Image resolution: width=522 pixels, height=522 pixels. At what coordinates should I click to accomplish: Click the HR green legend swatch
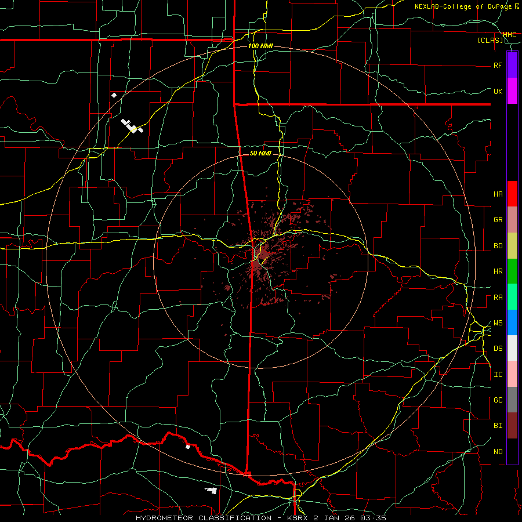[512, 271]
